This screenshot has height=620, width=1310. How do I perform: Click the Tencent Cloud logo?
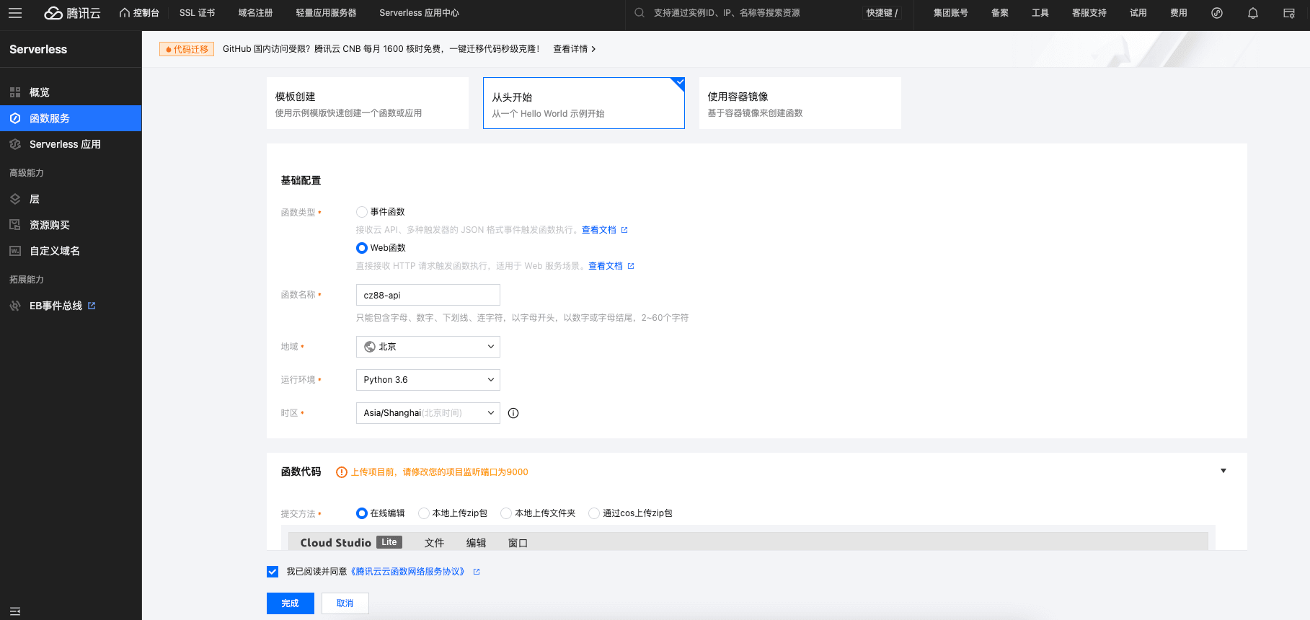point(72,13)
